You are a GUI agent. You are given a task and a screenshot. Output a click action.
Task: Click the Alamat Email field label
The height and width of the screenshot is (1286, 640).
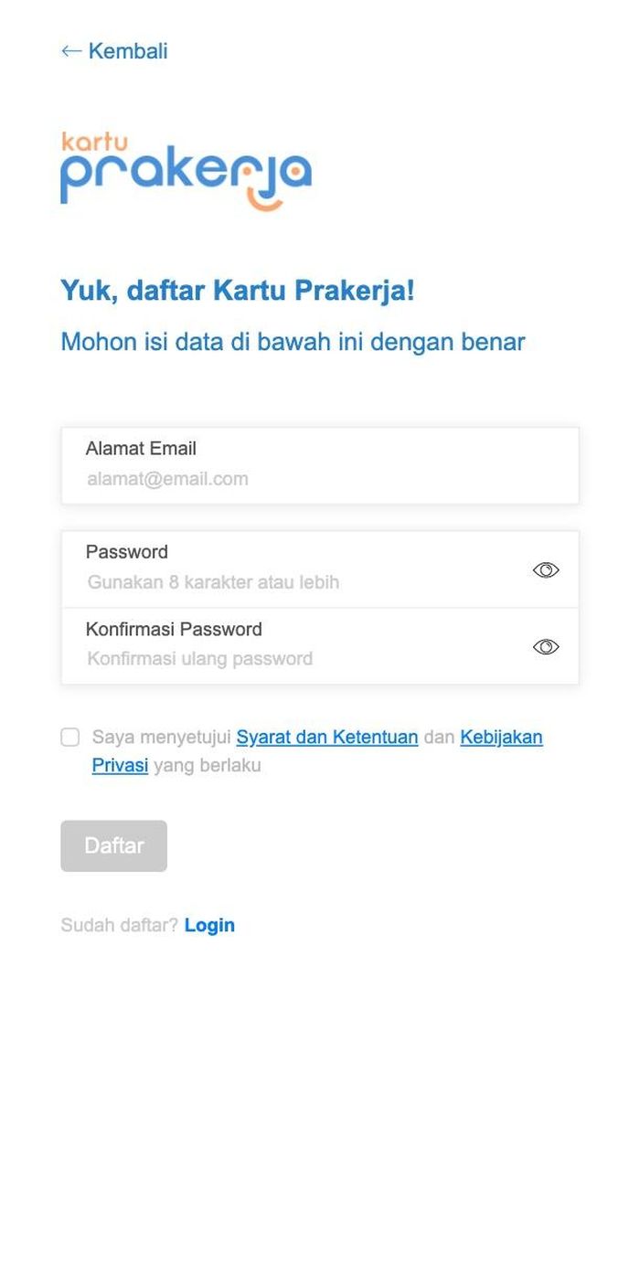(x=141, y=449)
